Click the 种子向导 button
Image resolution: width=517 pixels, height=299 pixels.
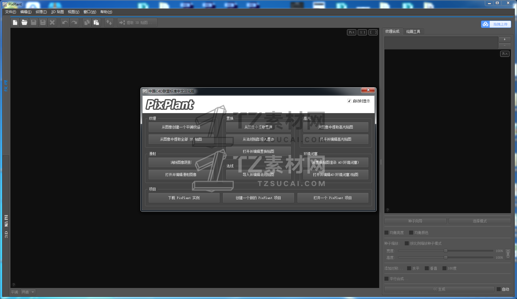click(x=415, y=221)
